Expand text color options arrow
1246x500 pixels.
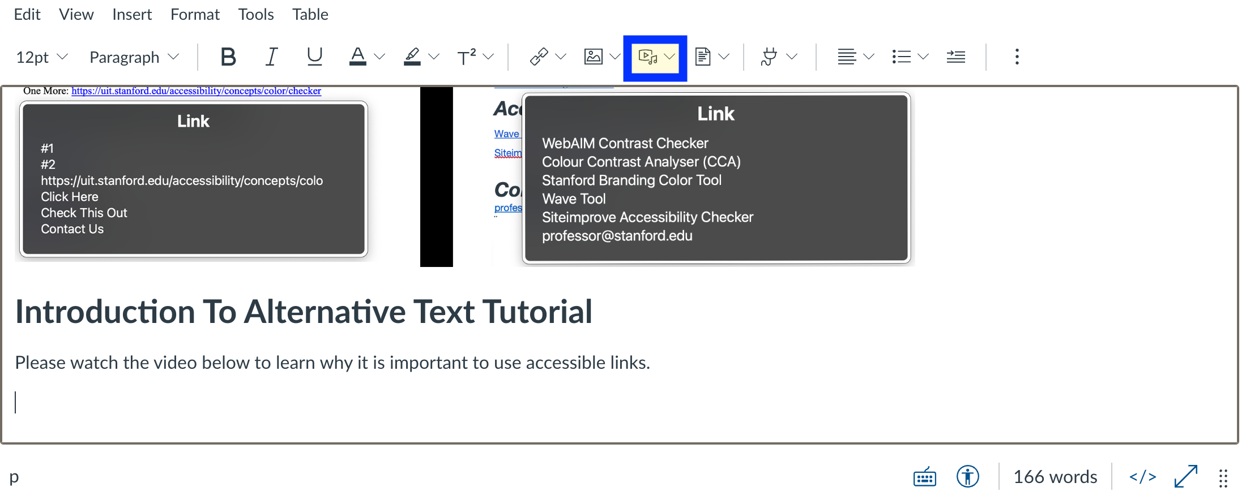click(x=379, y=57)
